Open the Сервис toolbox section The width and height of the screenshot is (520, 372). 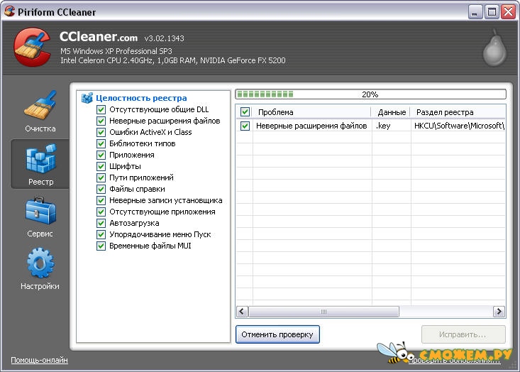pos(40,217)
